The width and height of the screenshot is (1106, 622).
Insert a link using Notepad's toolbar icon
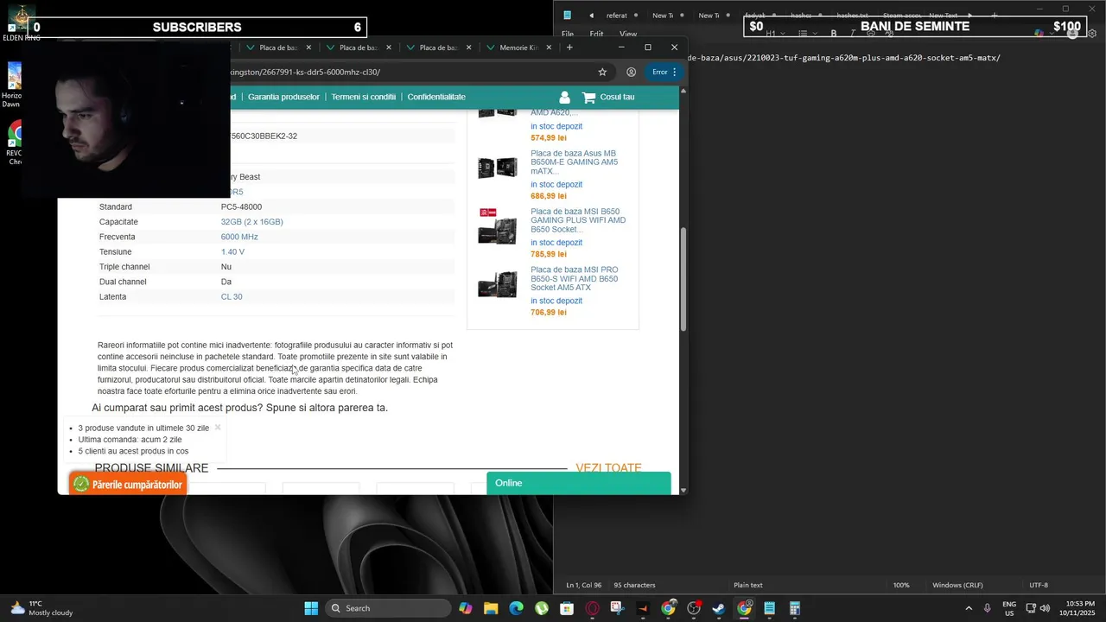point(871,33)
